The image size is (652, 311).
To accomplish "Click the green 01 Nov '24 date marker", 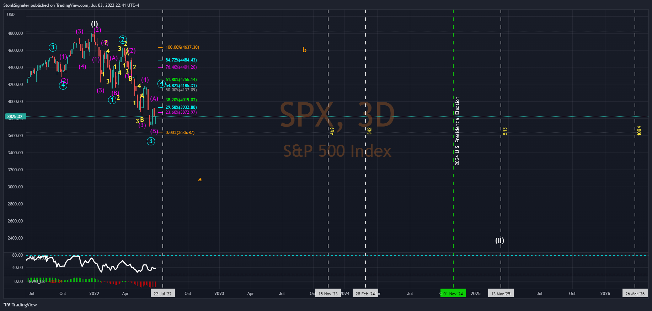I will (453, 294).
